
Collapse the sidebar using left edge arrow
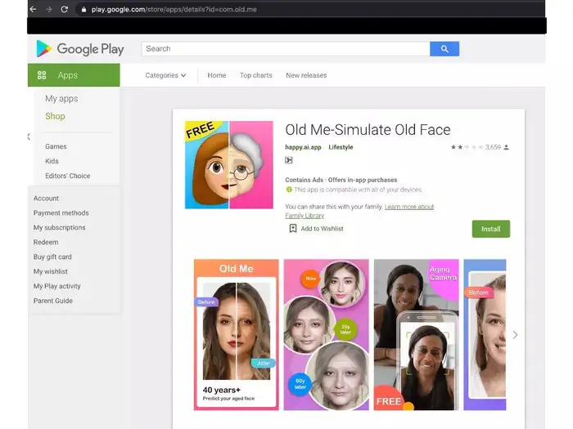coord(29,136)
